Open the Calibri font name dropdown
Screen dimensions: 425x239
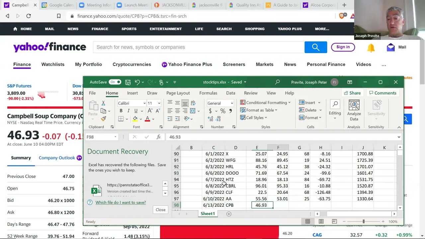pos(144,103)
